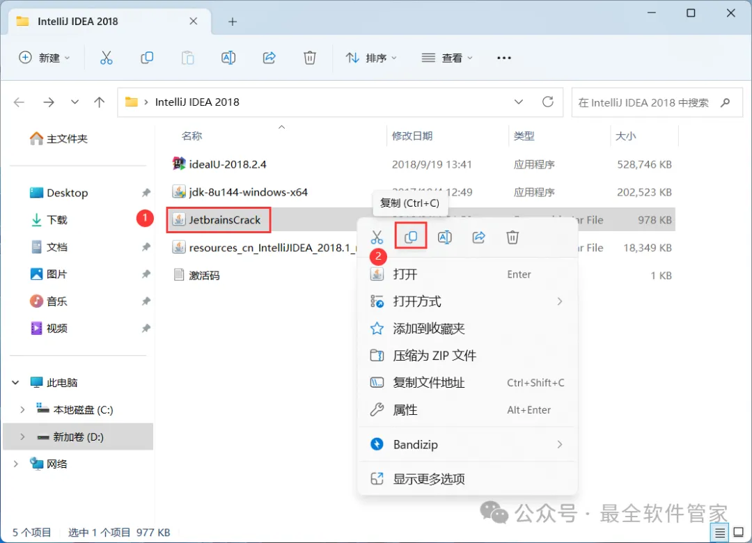
Task: Go up one folder level
Action: click(100, 102)
